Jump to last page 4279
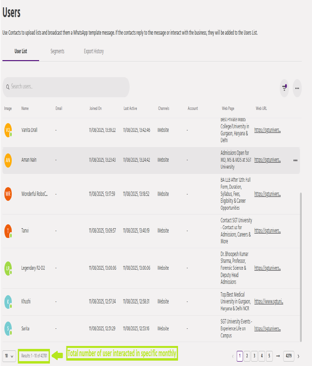Image resolution: width=312 pixels, height=366 pixels. tap(288, 356)
